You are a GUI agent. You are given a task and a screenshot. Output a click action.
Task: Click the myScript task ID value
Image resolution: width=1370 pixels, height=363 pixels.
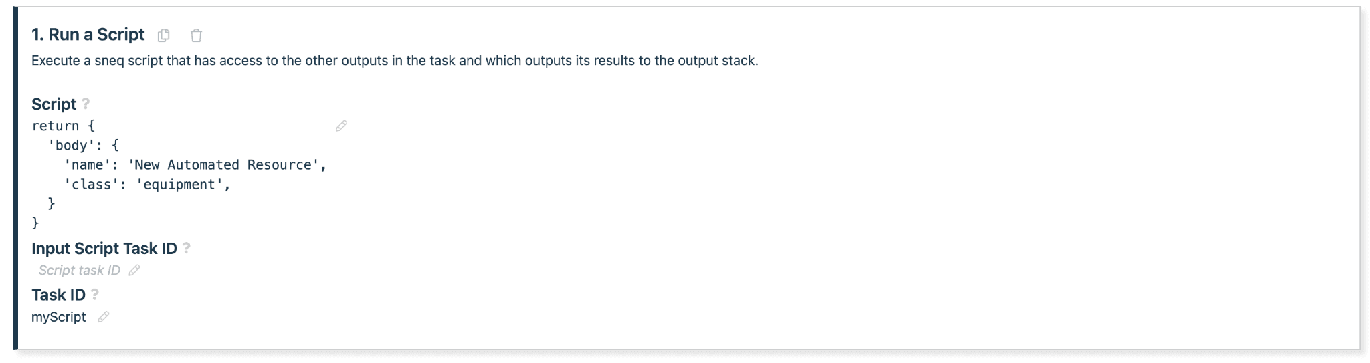point(59,317)
